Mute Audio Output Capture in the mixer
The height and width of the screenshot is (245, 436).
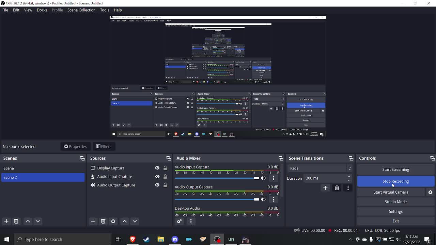pyautogui.click(x=263, y=199)
